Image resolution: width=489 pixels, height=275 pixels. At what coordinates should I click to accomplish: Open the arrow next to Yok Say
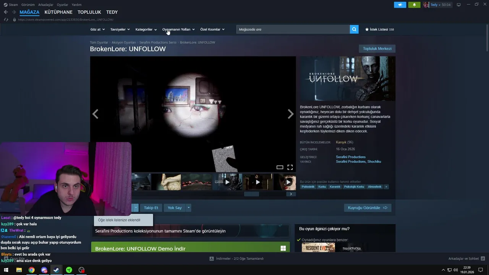[188, 208]
